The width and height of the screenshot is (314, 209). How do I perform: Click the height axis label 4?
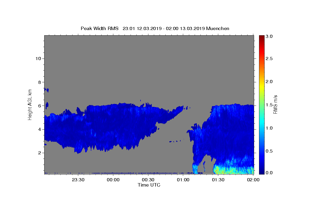[40, 129]
